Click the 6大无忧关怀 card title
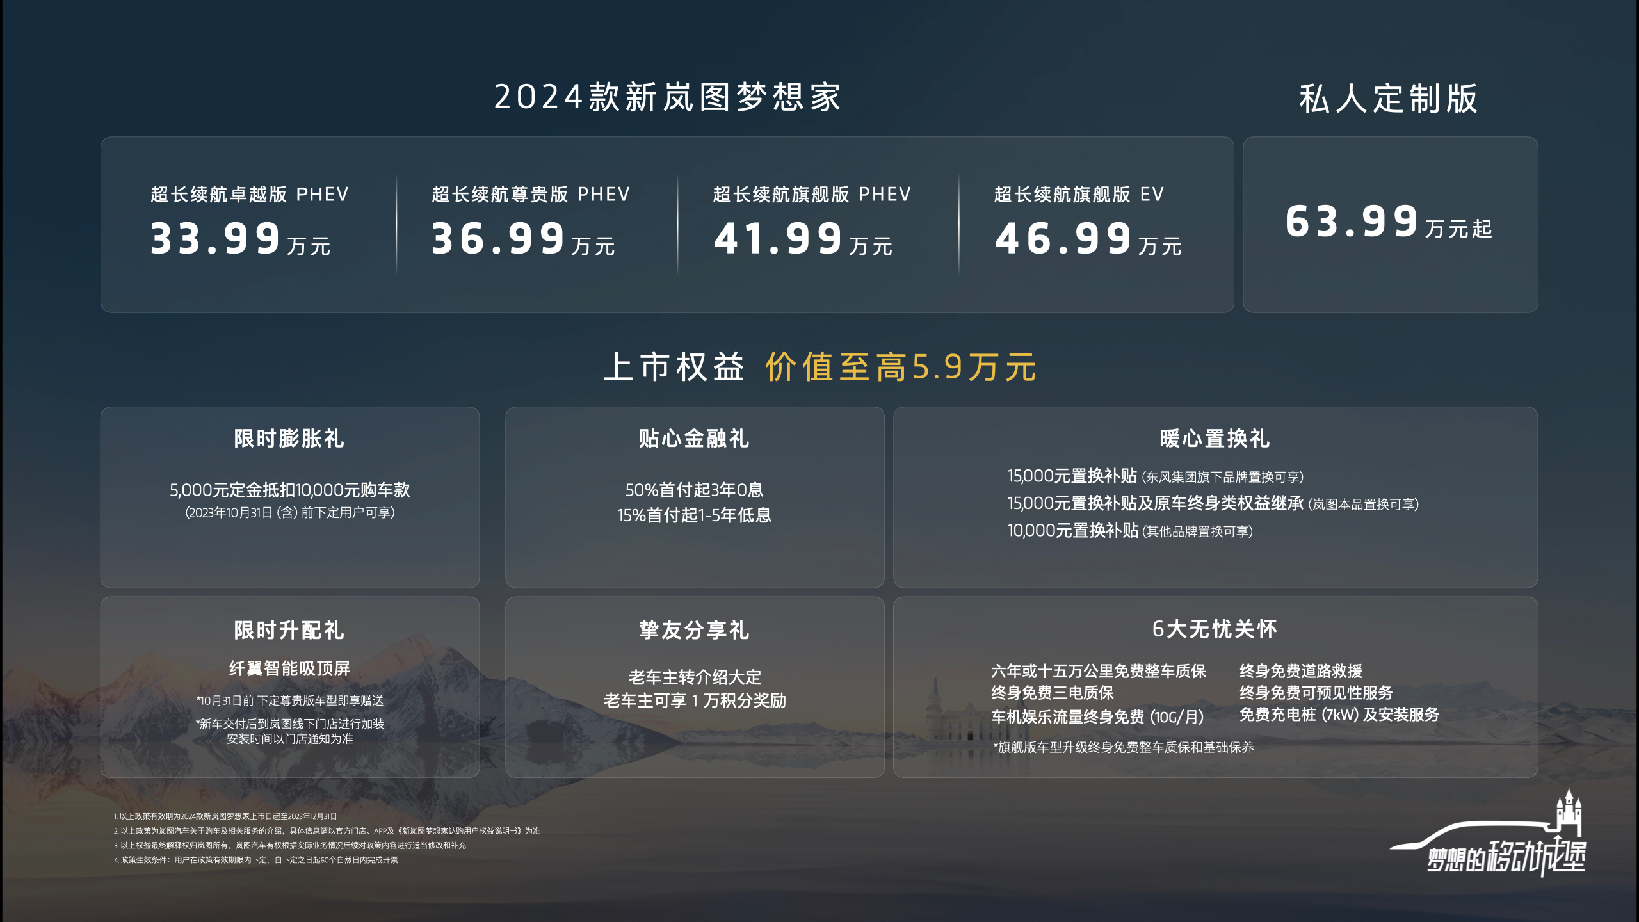The width and height of the screenshot is (1639, 922). [1215, 629]
